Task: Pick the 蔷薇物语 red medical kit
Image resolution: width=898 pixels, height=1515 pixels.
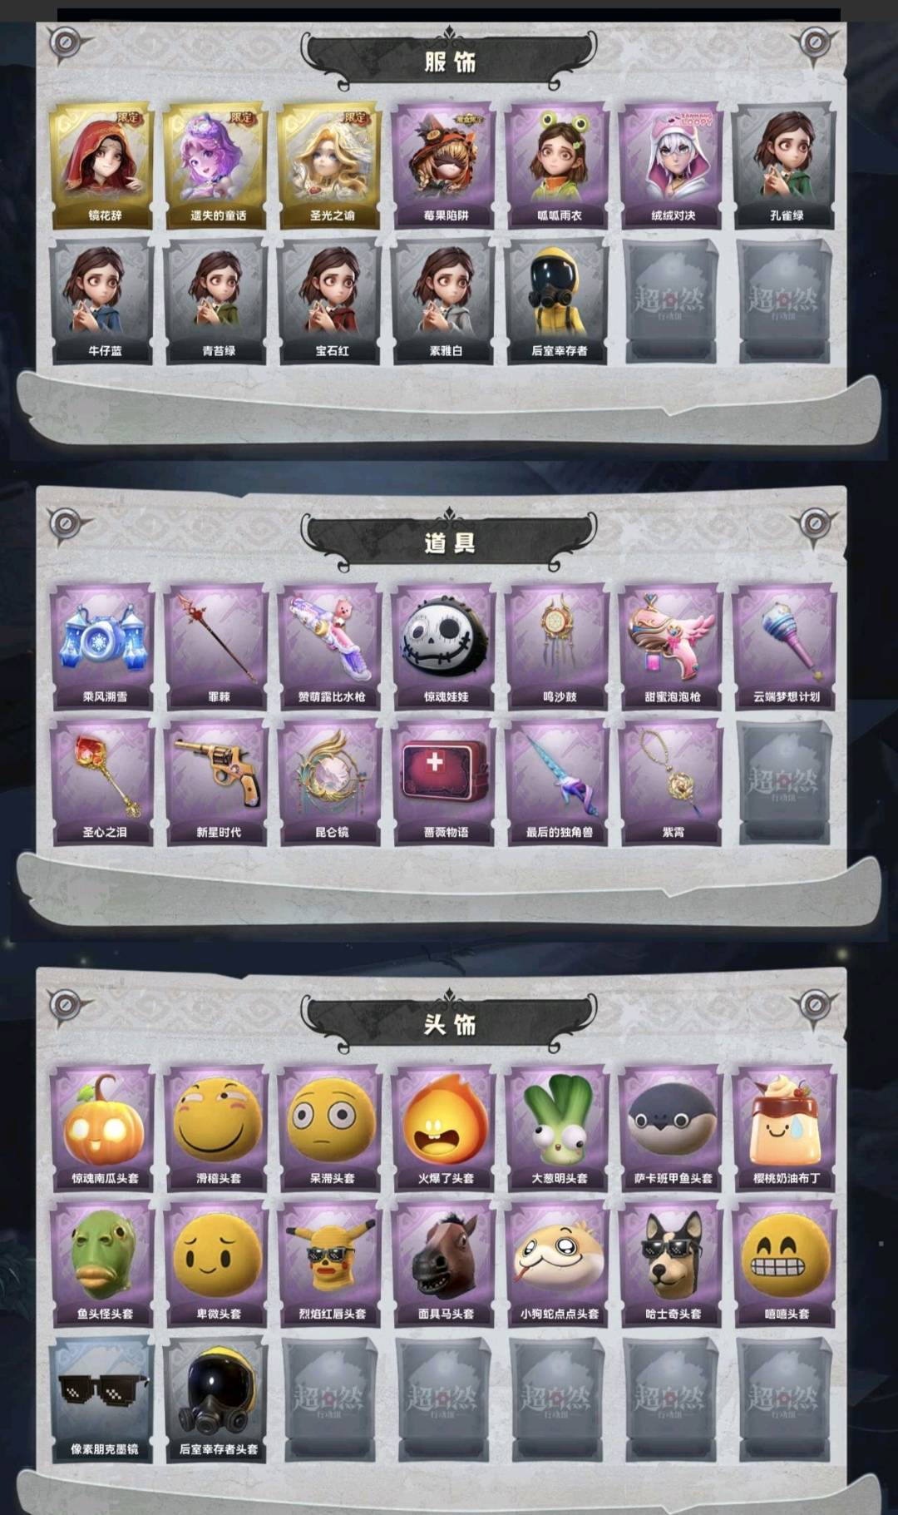Action: [444, 783]
